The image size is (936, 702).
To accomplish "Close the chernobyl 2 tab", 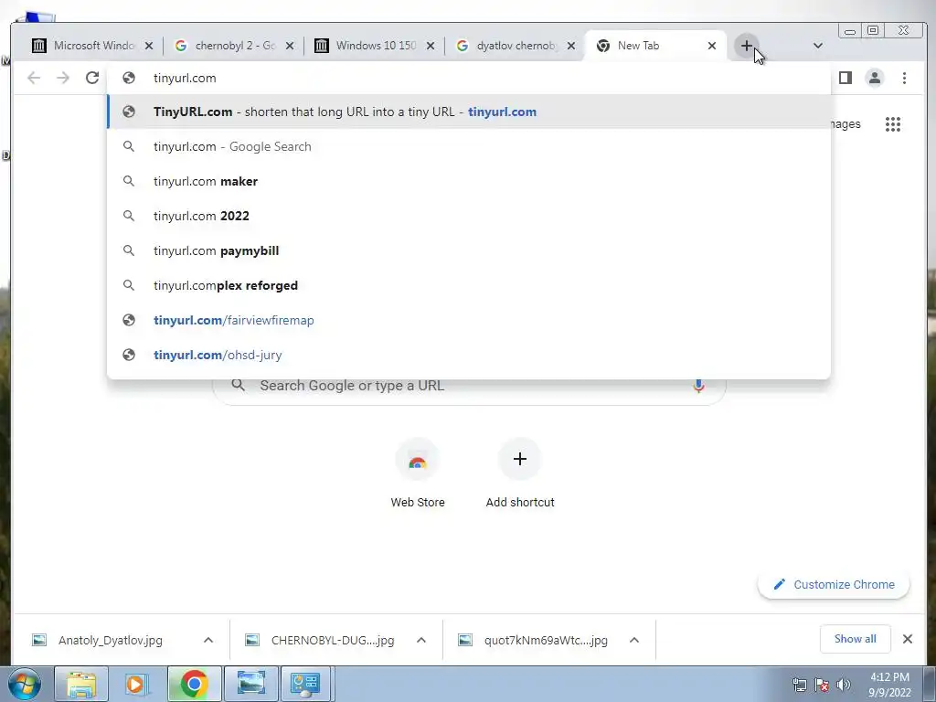I will [290, 46].
